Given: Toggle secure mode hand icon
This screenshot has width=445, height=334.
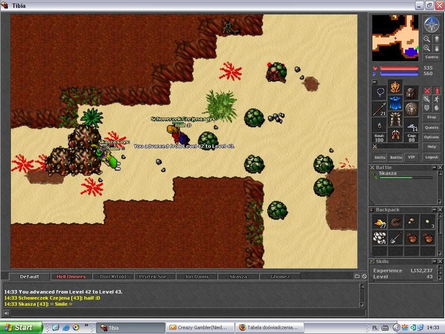Looking at the screenshot, I should point(437,108).
